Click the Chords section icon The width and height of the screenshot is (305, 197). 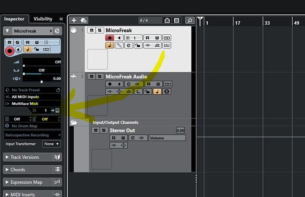click(57, 170)
